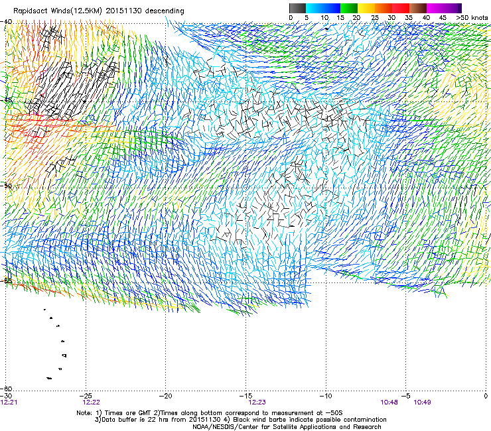
Task: Click the '40' legend scale label
Action: tap(426, 18)
